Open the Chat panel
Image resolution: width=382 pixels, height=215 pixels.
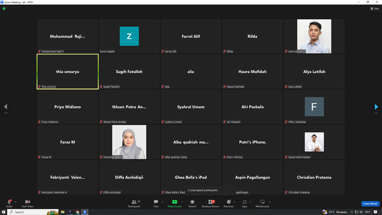pyautogui.click(x=156, y=203)
